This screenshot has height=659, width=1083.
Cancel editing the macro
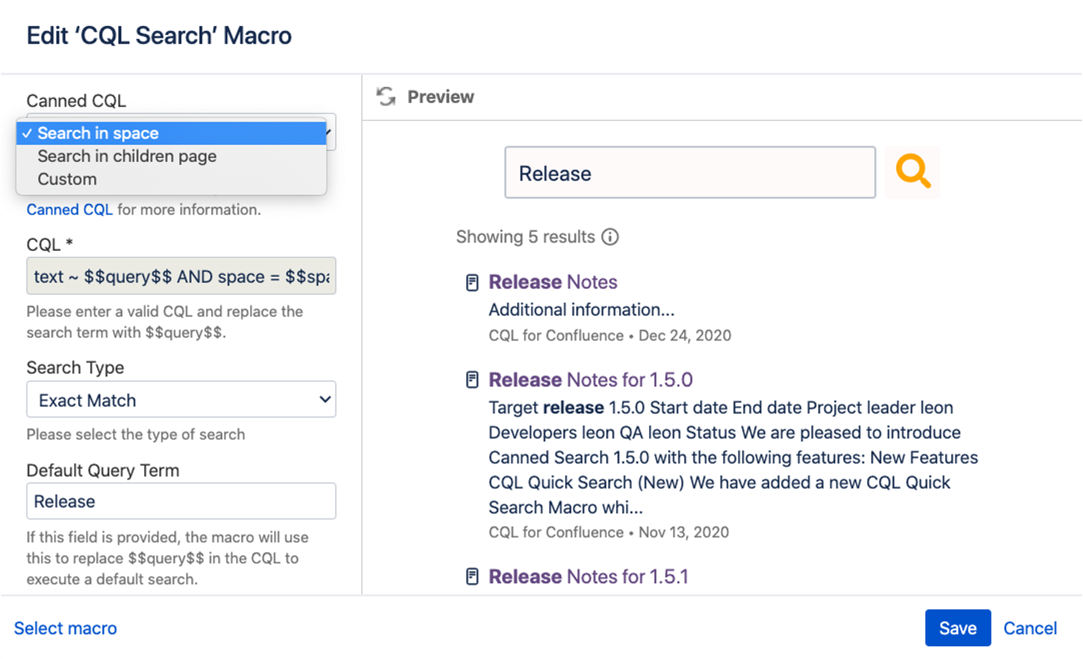click(x=1029, y=628)
